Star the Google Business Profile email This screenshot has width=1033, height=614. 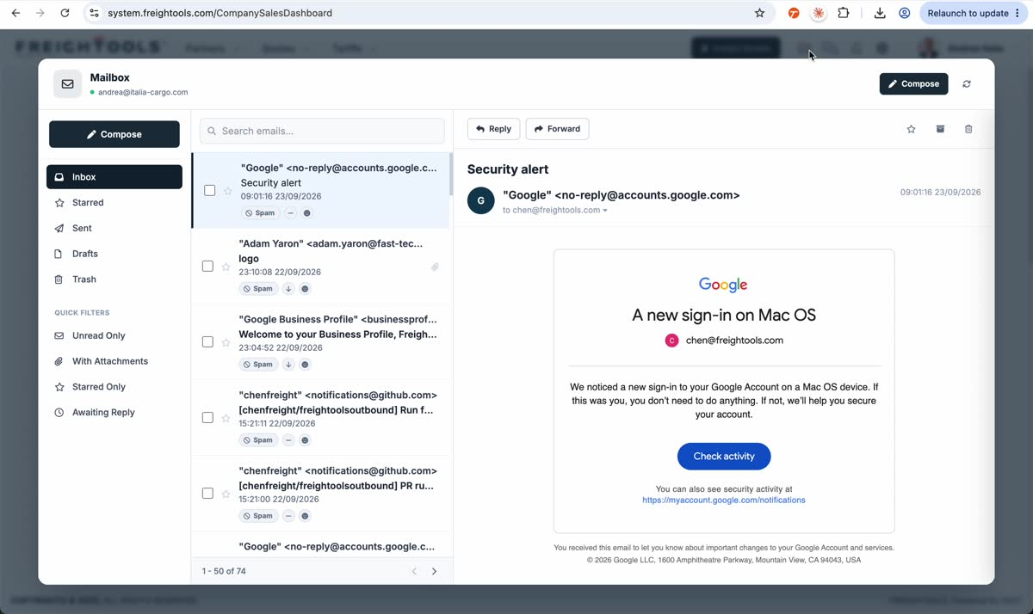point(226,342)
